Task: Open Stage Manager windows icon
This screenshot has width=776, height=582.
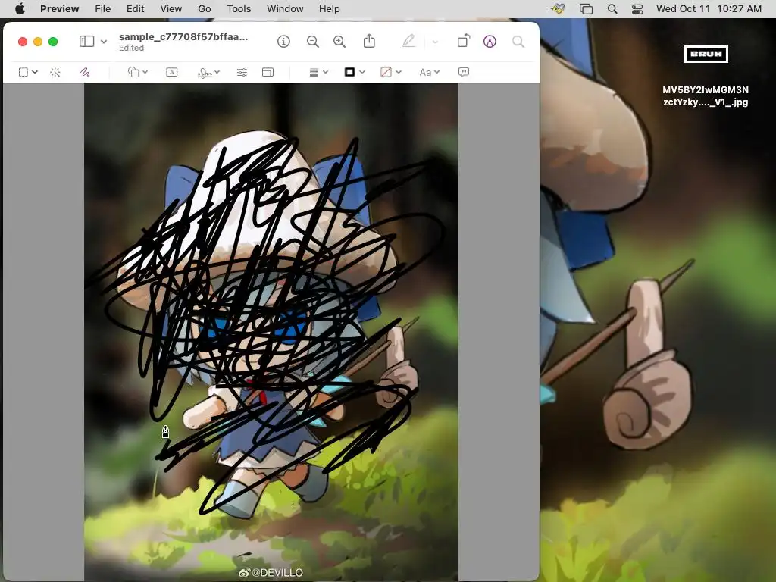Action: 586,9
